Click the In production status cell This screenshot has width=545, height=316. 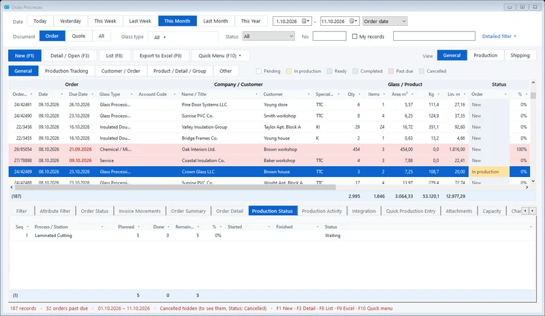tap(489, 172)
